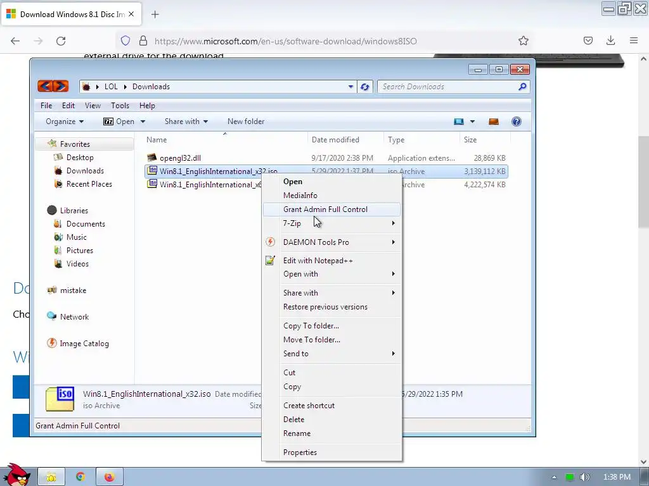Screen dimensions: 649x486
Task: Open the Firefox hamburger menu
Action: click(x=634, y=40)
